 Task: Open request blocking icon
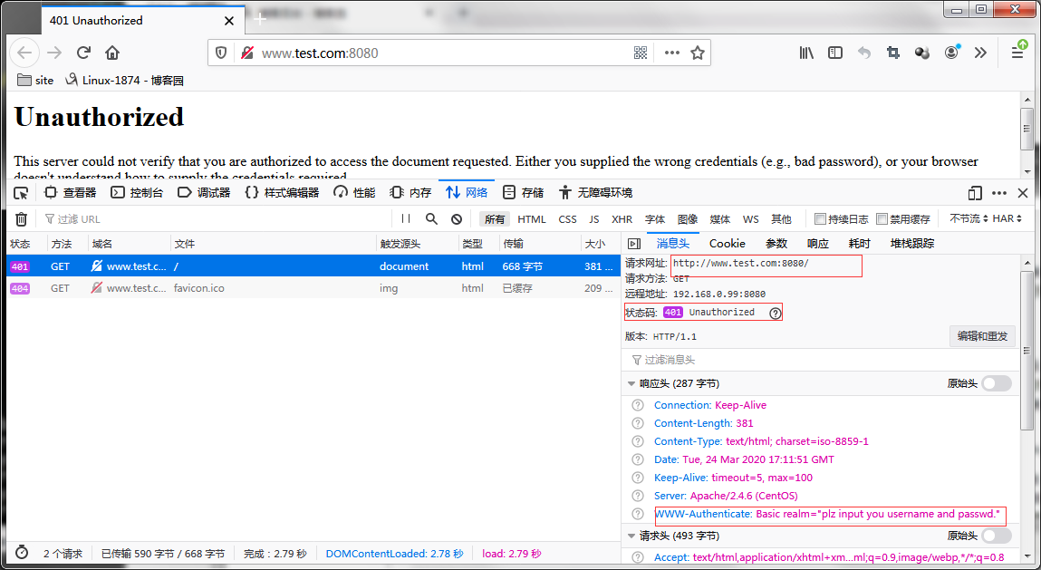pos(457,218)
